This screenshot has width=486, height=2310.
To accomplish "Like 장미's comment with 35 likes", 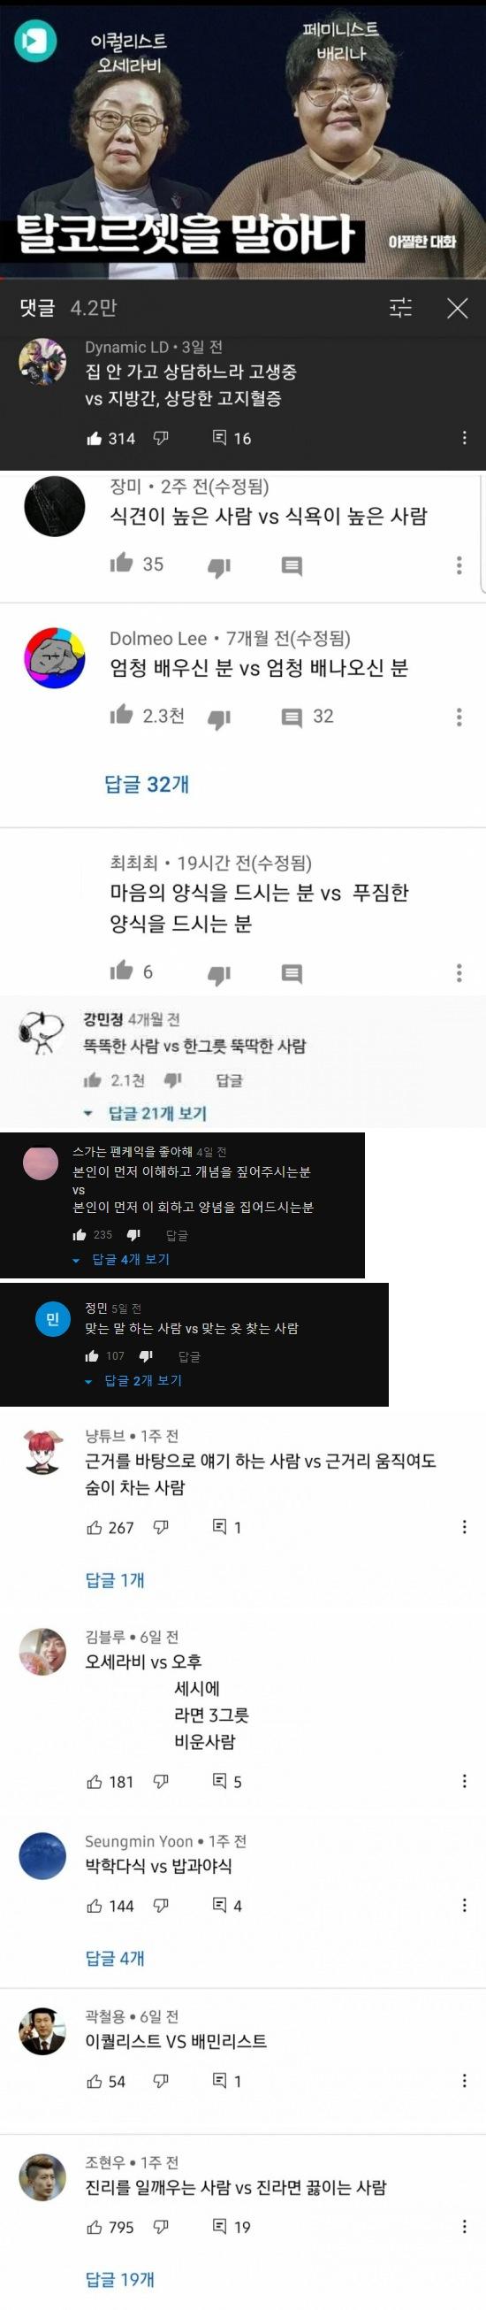I will [x=121, y=564].
